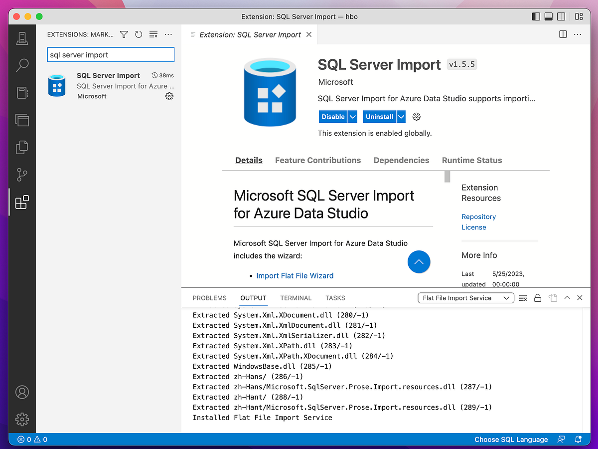Toggle Do Not Disturb notifications bell

(x=578, y=440)
